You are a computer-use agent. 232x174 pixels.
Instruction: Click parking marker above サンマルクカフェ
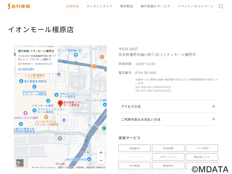(64, 120)
